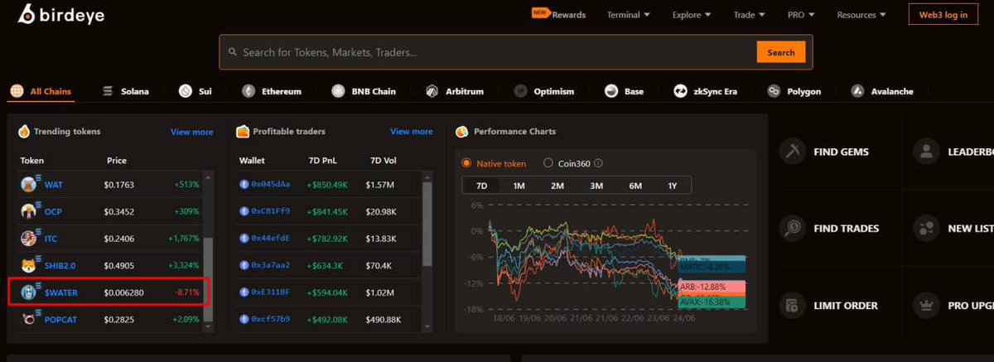Switch chart to 6M range

(x=635, y=186)
